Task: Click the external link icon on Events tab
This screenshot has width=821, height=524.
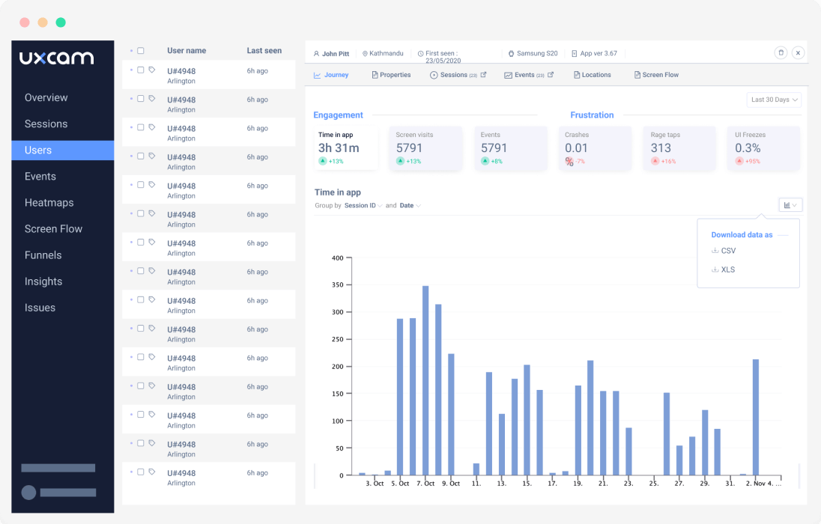Action: point(550,75)
